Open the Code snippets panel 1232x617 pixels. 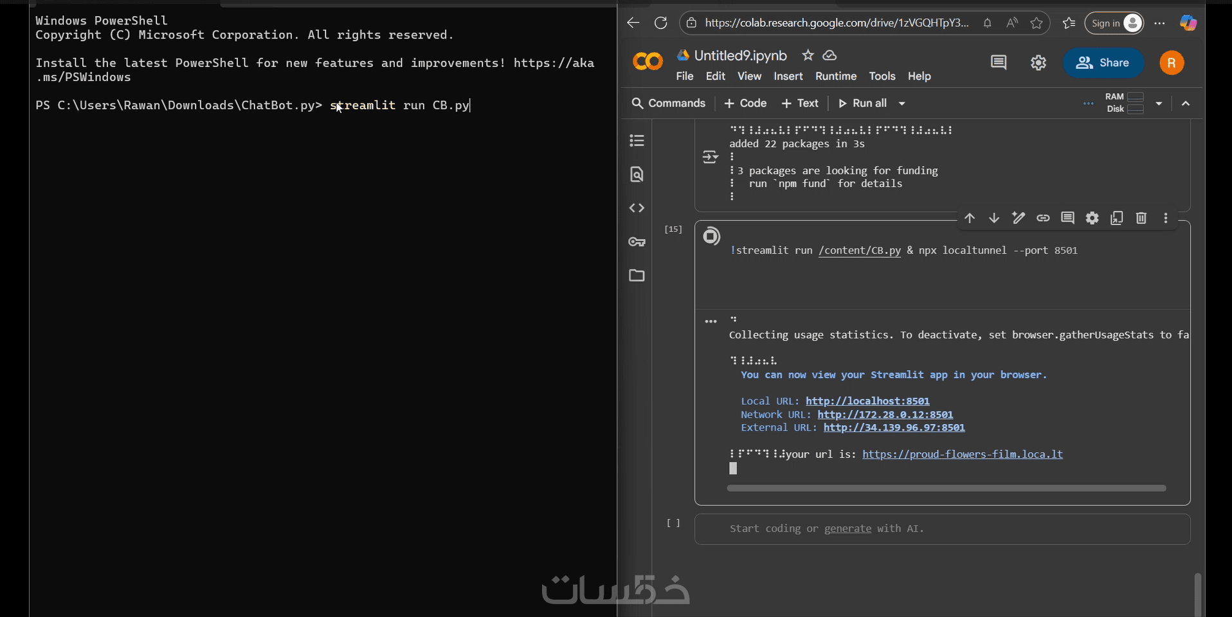tap(637, 208)
